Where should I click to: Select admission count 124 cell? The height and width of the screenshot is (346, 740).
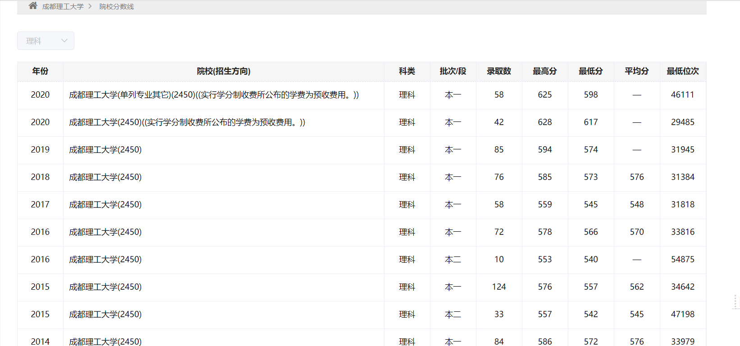point(499,287)
